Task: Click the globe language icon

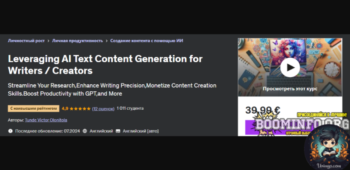Action: pos(85,131)
